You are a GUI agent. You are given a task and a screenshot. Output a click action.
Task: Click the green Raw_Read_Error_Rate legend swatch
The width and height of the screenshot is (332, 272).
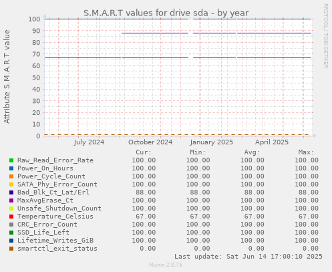pos(11,160)
